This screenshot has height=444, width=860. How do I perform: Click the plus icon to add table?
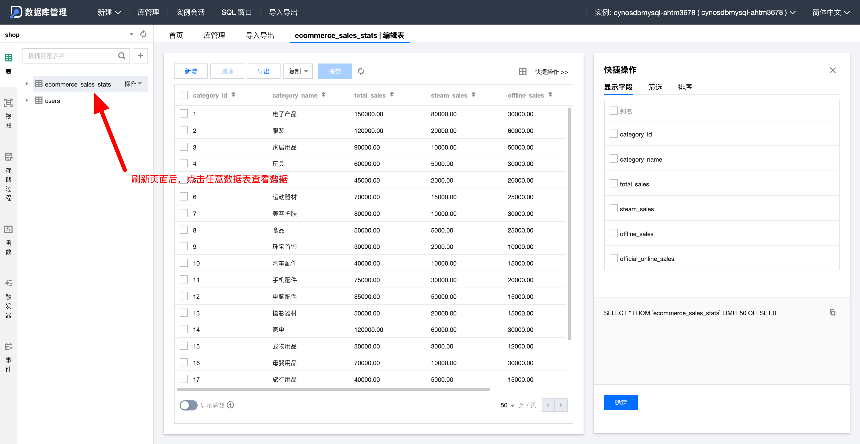140,56
